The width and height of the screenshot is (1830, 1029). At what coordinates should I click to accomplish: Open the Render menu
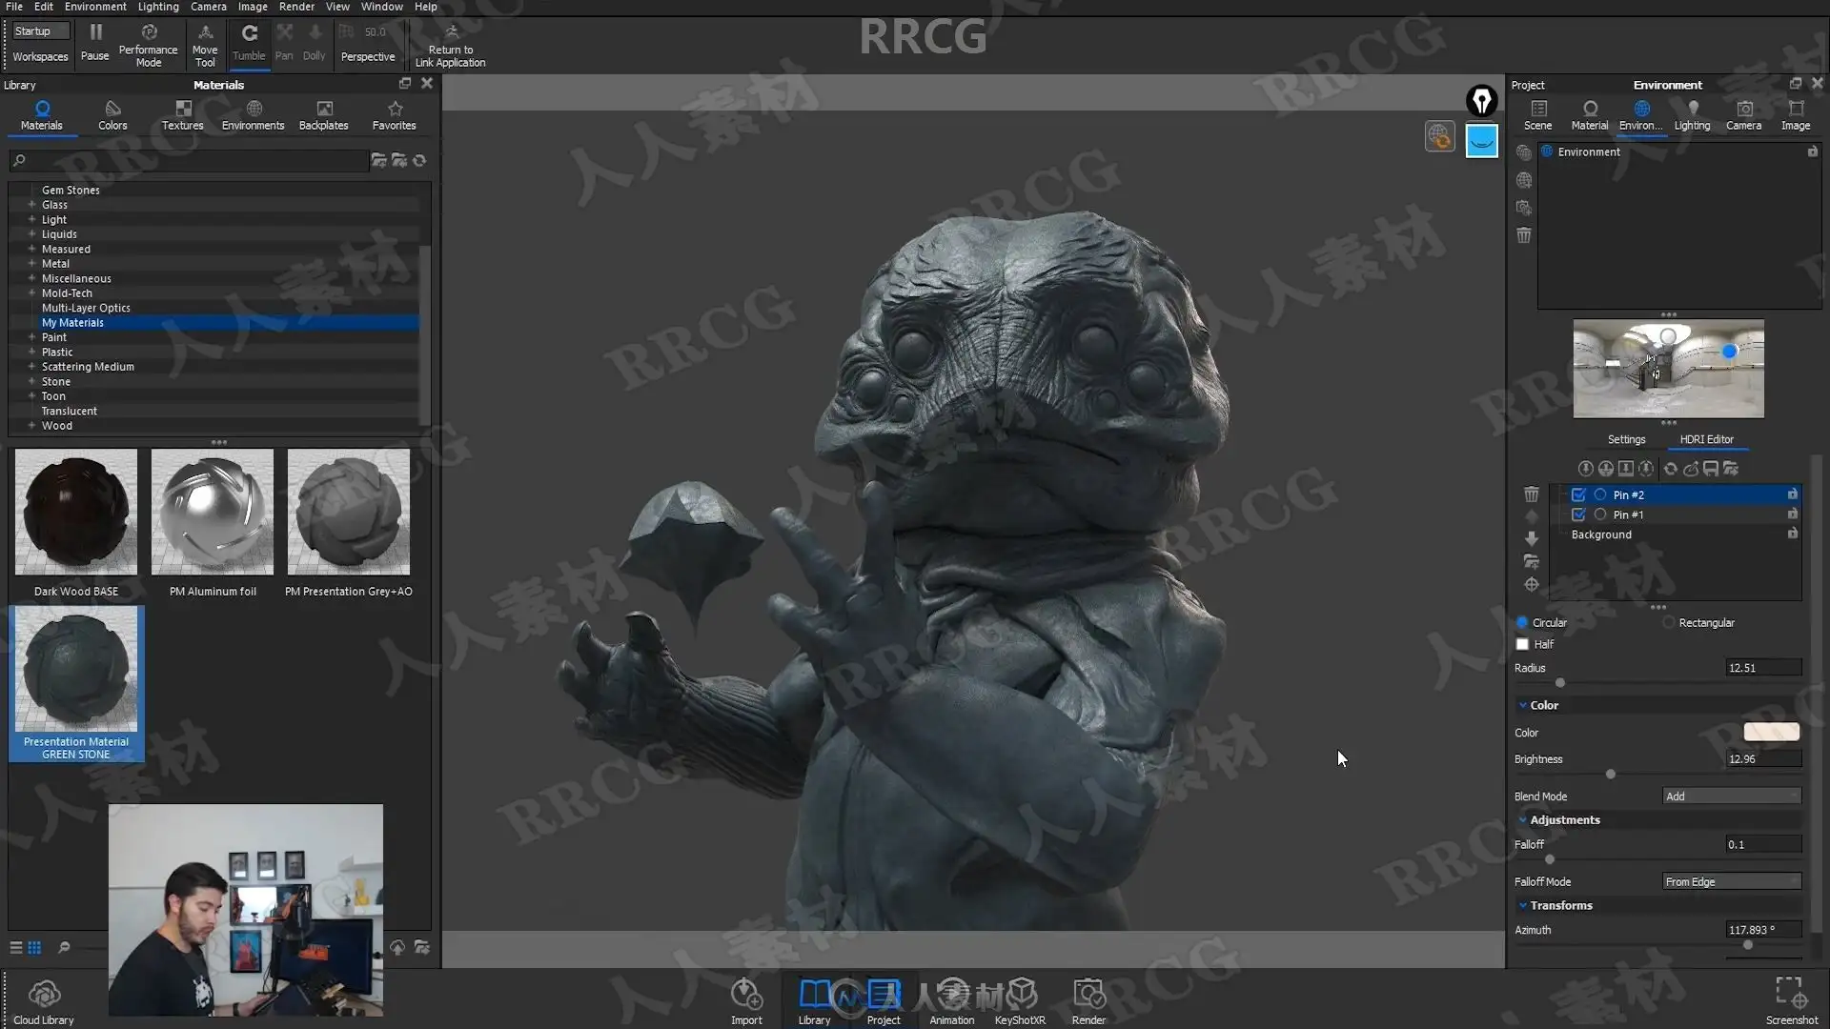click(x=296, y=7)
